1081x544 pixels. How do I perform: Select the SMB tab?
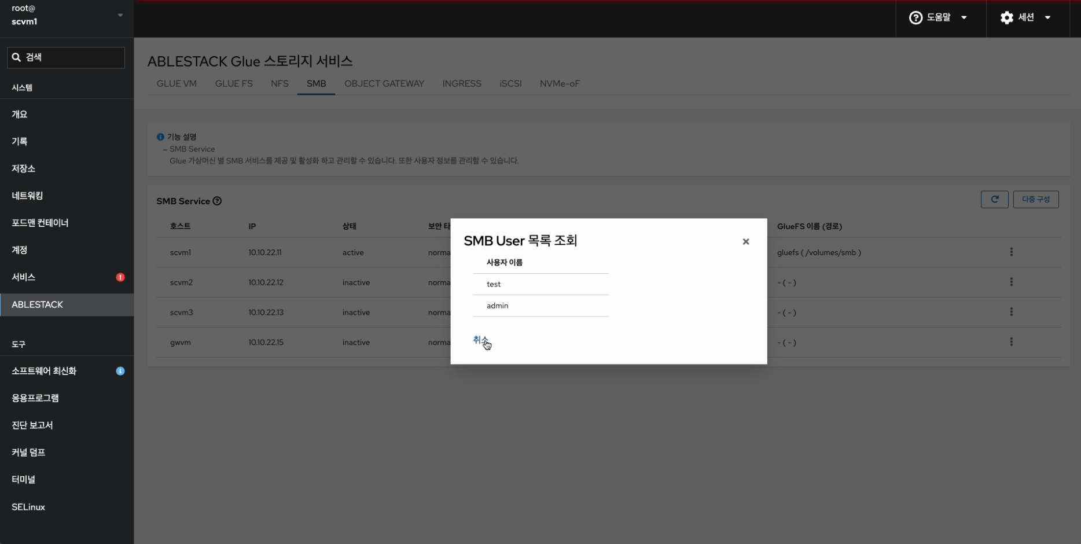(x=317, y=84)
